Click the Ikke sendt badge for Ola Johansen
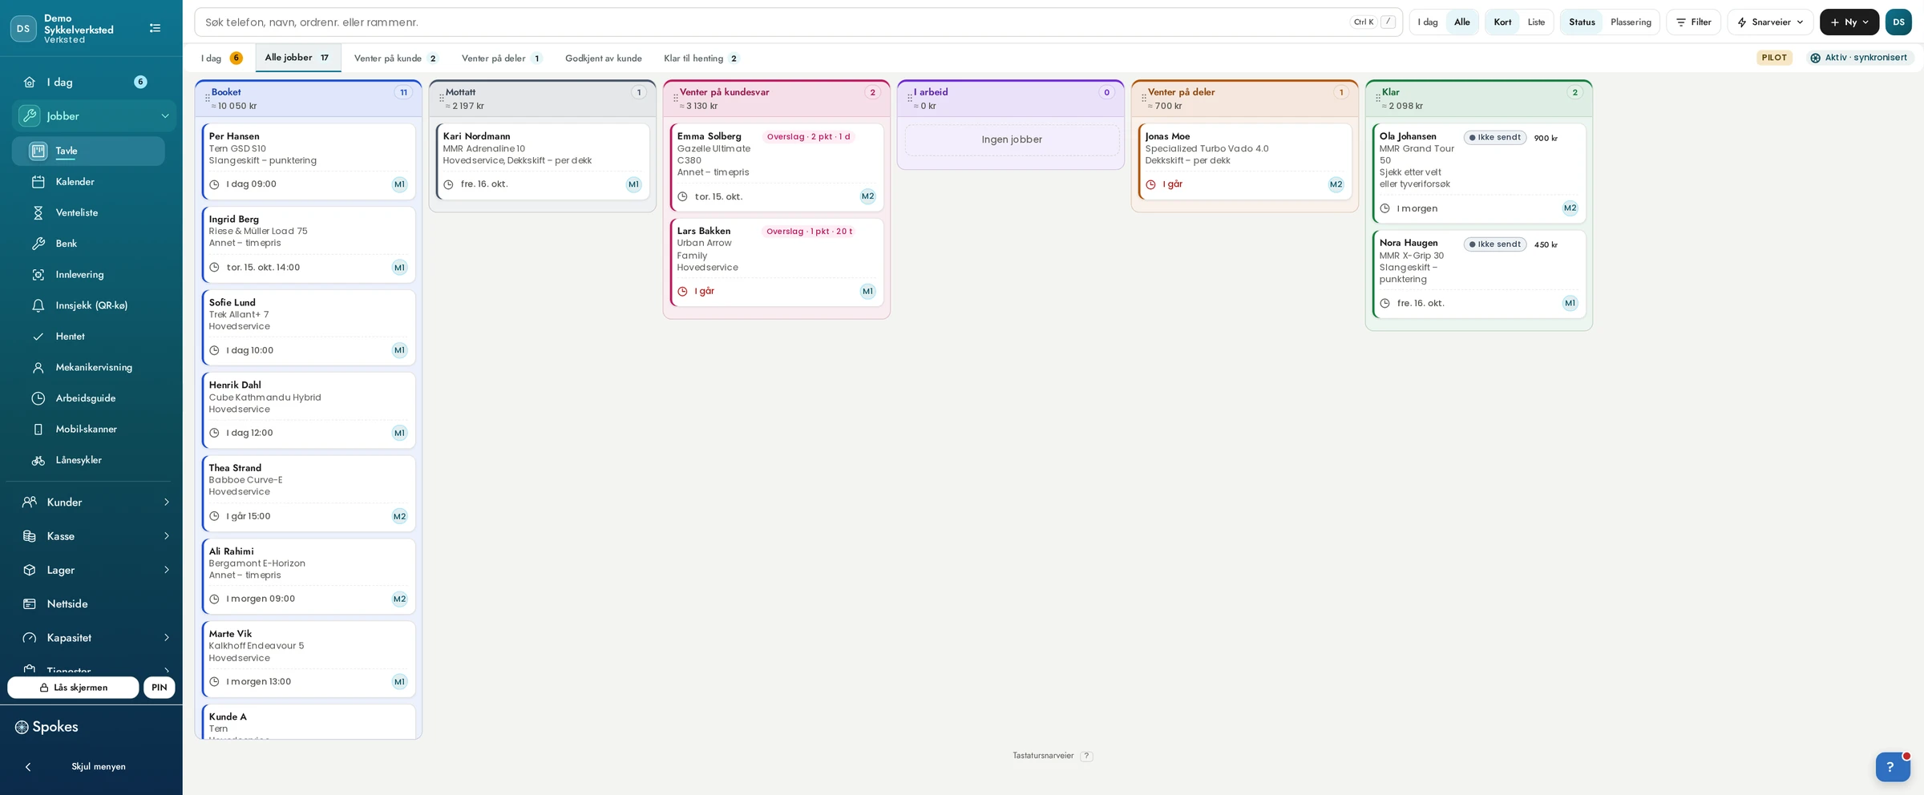This screenshot has height=795, width=1924. [x=1494, y=138]
